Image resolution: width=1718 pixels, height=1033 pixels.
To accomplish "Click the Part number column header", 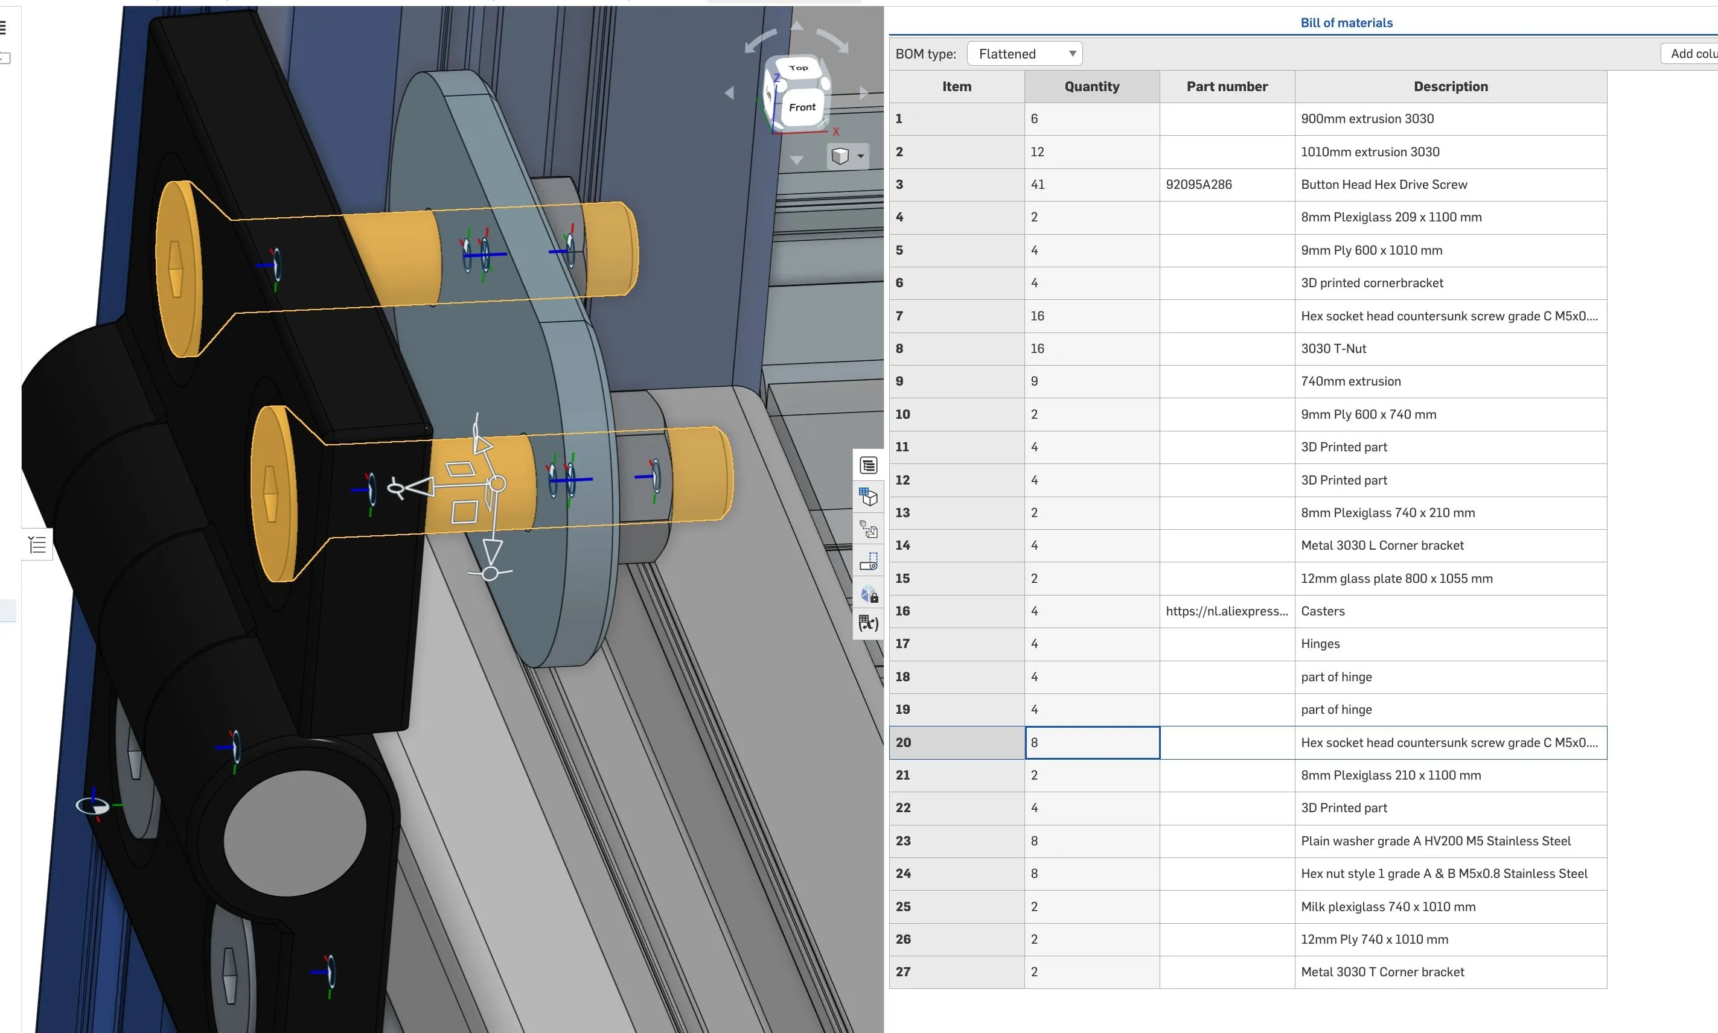I will click(1227, 86).
